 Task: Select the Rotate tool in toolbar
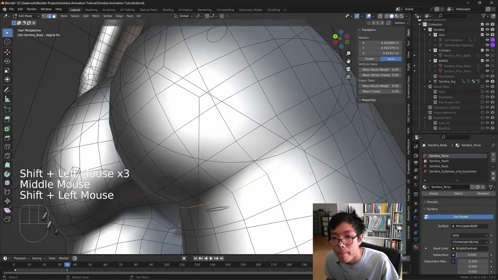pos(7,61)
